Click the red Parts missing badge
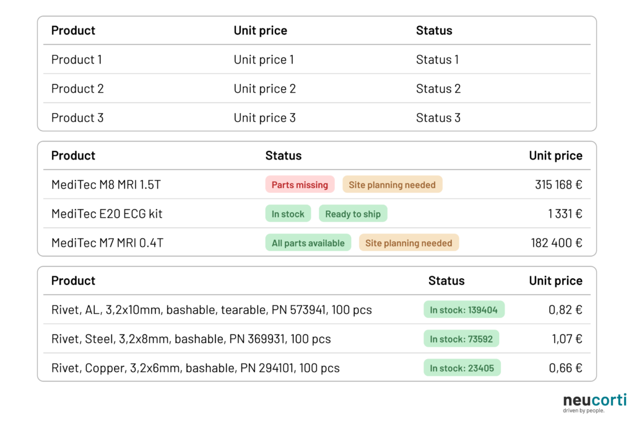The width and height of the screenshot is (634, 421). pos(300,185)
